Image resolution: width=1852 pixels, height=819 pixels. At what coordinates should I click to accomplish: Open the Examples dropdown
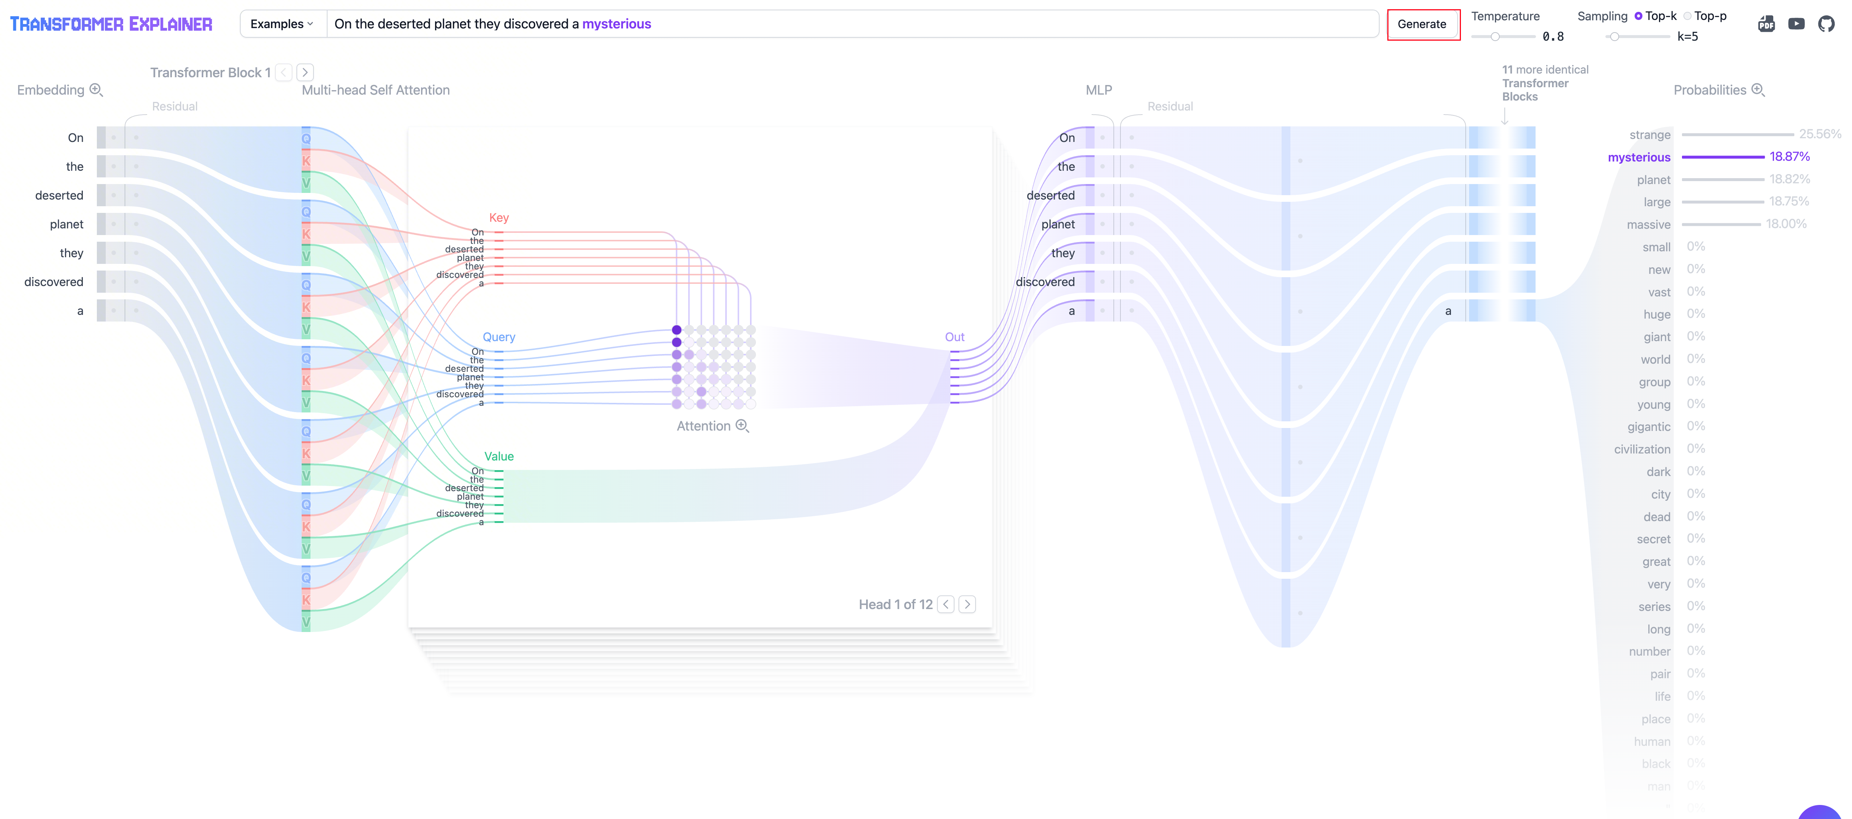(282, 24)
